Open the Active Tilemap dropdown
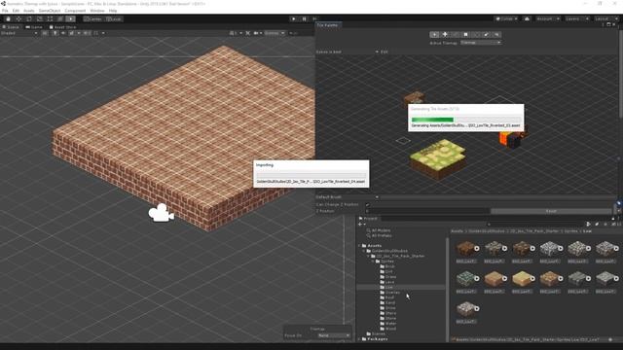The width and height of the screenshot is (623, 350). [480, 43]
